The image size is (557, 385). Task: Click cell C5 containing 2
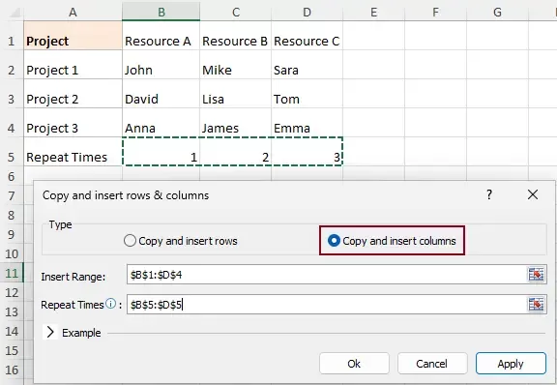coord(236,152)
